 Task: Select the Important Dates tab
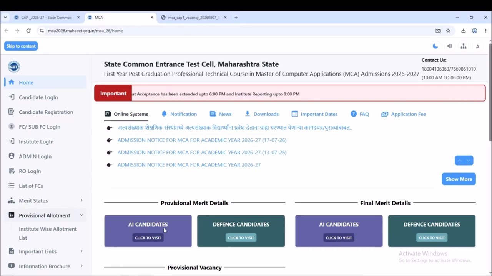pyautogui.click(x=314, y=114)
